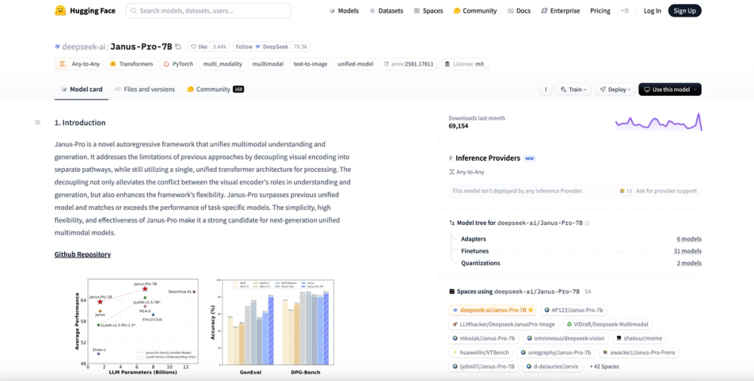Open the huaweilin/VTBench space
The height and width of the screenshot is (381, 754).
481,352
